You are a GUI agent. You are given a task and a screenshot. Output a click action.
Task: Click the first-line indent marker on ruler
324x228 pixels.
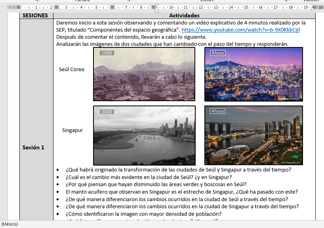click(156, 6)
